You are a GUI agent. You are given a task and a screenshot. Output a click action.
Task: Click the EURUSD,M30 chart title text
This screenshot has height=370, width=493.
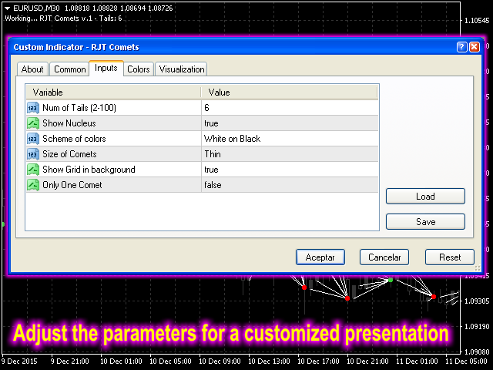36,8
